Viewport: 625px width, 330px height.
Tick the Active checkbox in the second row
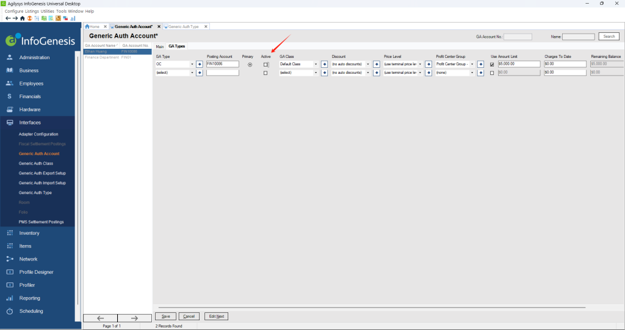tap(266, 73)
